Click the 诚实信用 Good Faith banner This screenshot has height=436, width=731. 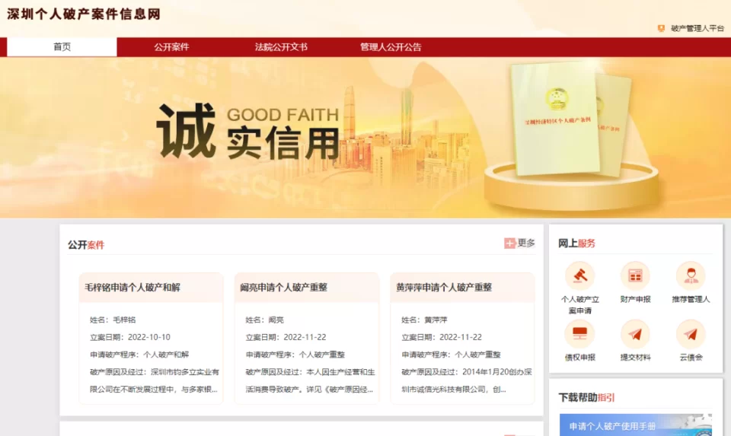coord(365,138)
